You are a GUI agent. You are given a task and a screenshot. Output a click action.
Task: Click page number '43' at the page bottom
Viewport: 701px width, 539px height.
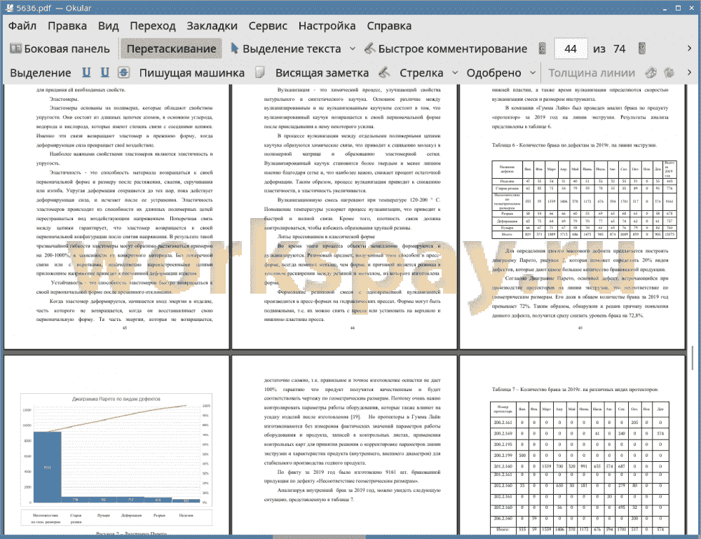pos(124,327)
